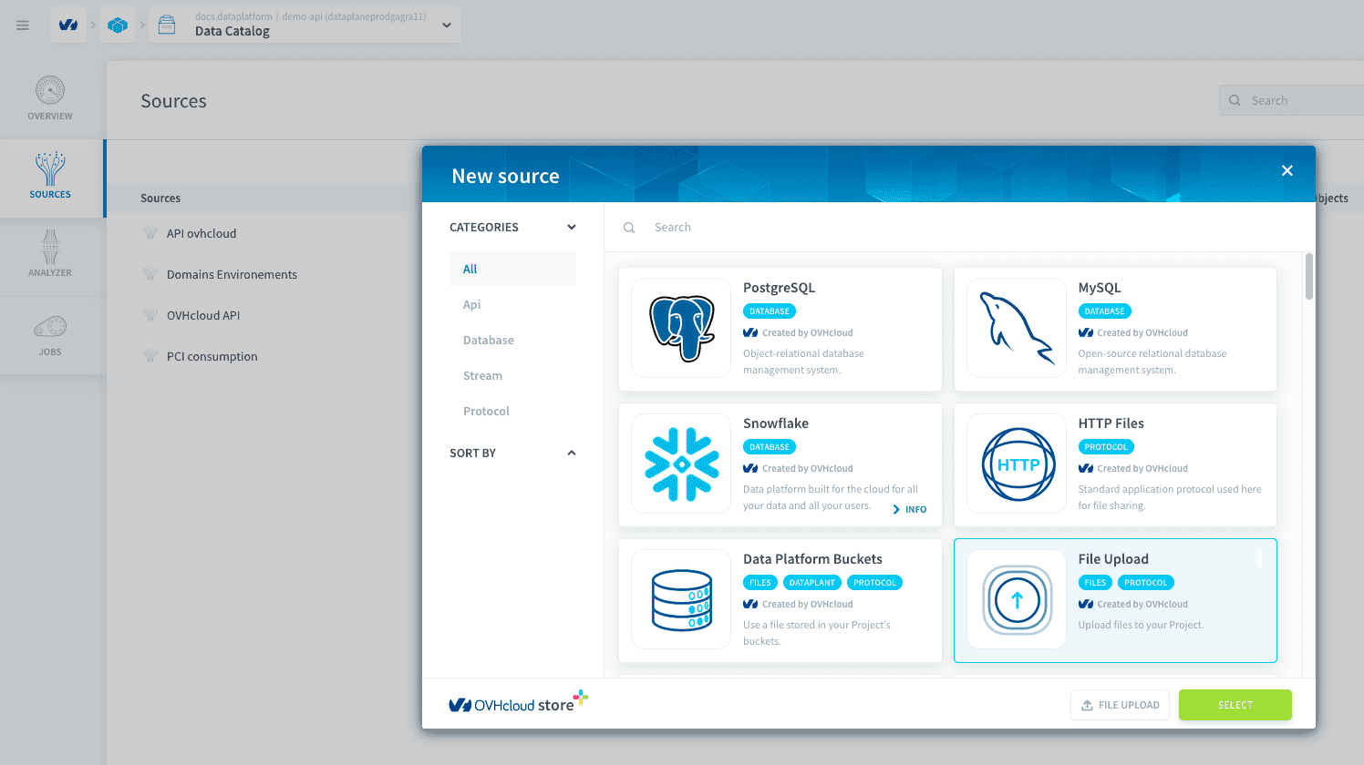The width and height of the screenshot is (1364, 765).
Task: Close the New source dialog
Action: click(x=1287, y=170)
